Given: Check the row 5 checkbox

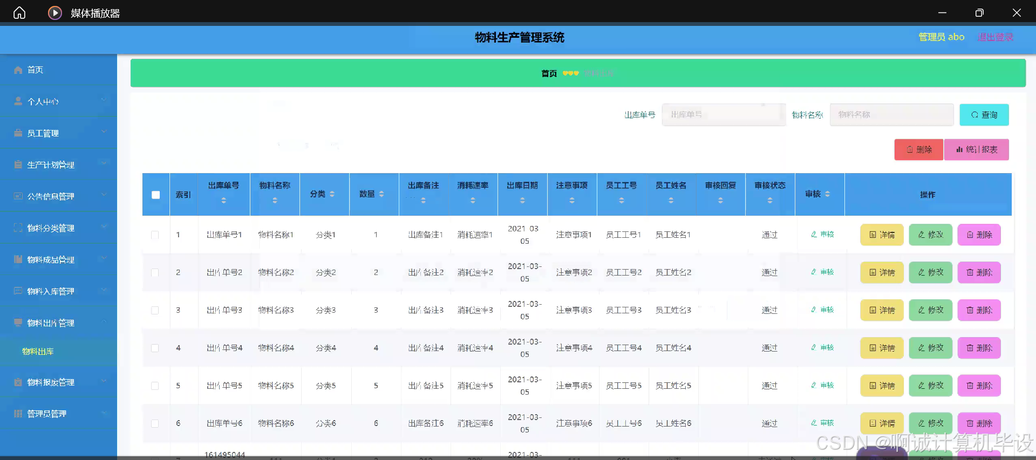Looking at the screenshot, I should pyautogui.click(x=155, y=386).
